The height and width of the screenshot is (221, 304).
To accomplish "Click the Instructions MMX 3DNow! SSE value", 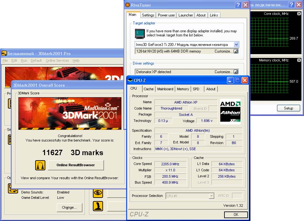I will coord(198,149).
